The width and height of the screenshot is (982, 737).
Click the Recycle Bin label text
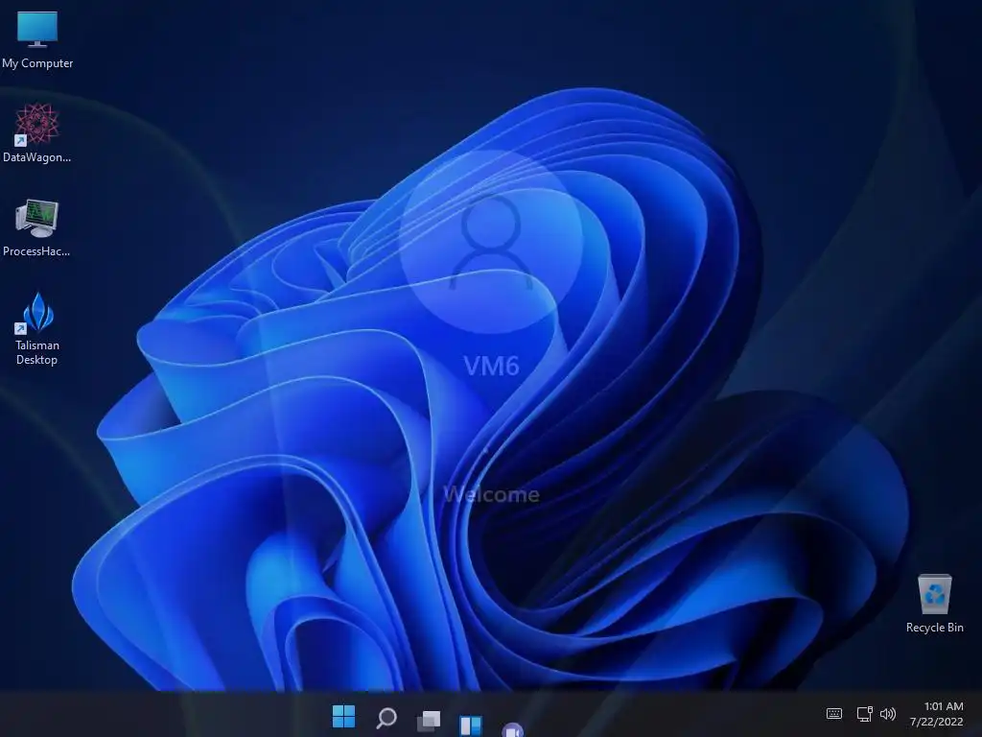pyautogui.click(x=934, y=628)
